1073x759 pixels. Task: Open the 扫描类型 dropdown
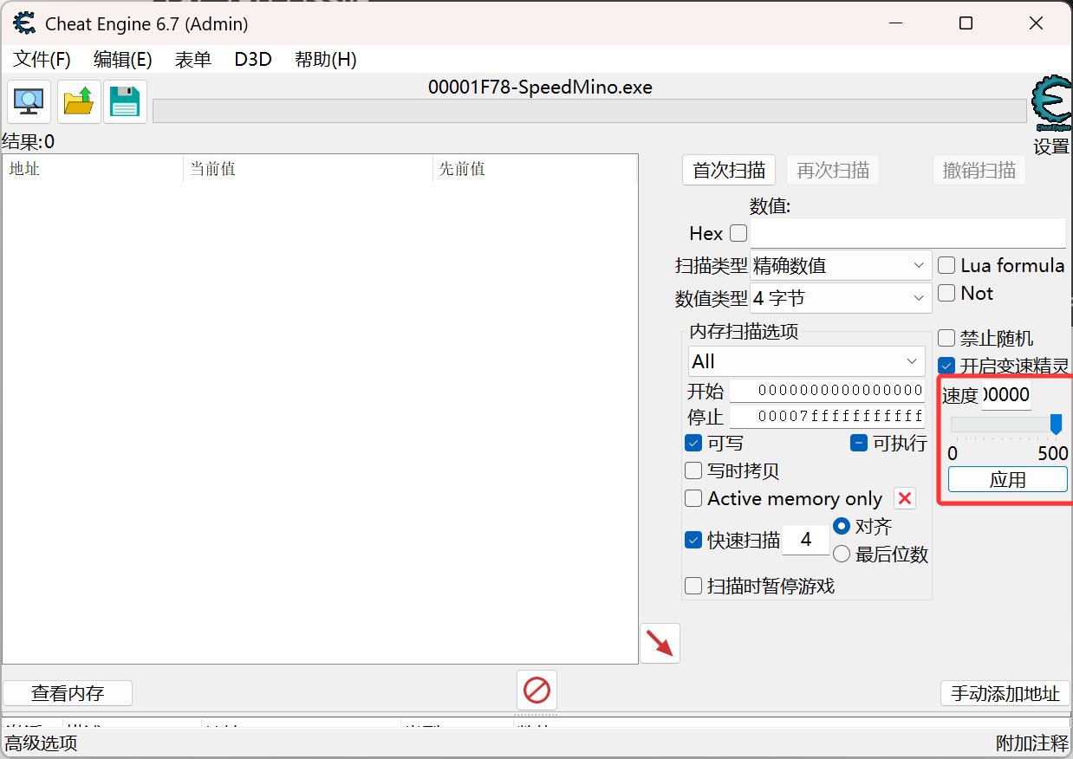[x=841, y=265]
